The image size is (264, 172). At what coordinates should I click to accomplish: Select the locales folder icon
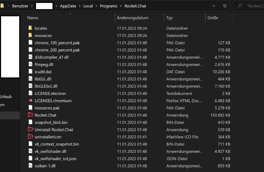30,28
